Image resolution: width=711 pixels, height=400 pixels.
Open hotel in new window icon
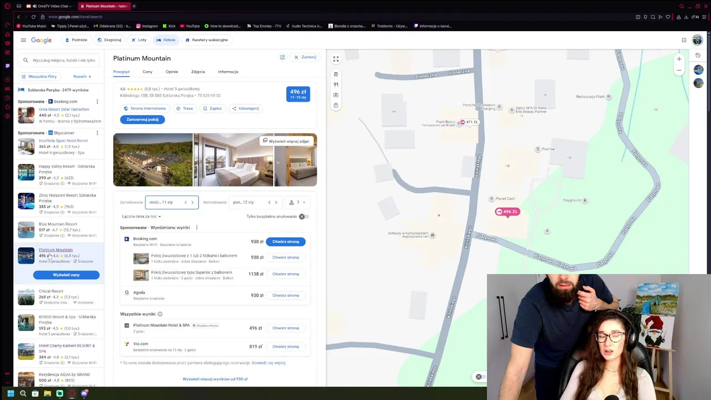click(x=282, y=57)
